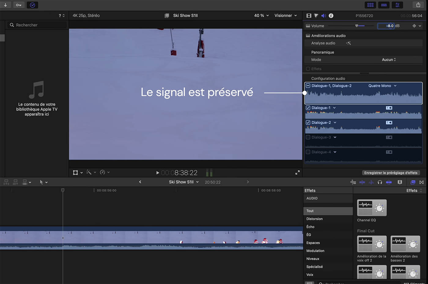Disable the Dialogue-2 component checkbox
The width and height of the screenshot is (428, 284).
308,122
